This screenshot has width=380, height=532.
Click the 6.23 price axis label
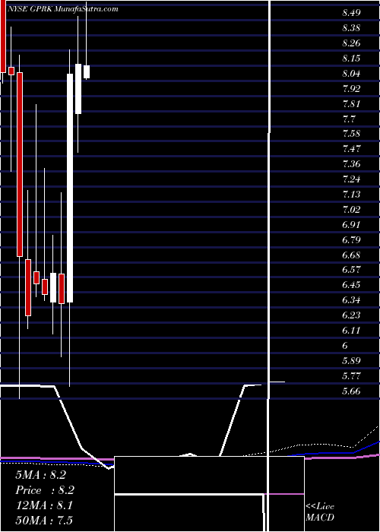click(x=351, y=315)
